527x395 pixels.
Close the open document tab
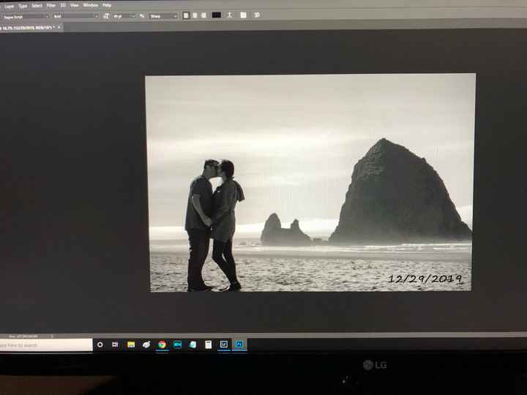click(x=59, y=27)
